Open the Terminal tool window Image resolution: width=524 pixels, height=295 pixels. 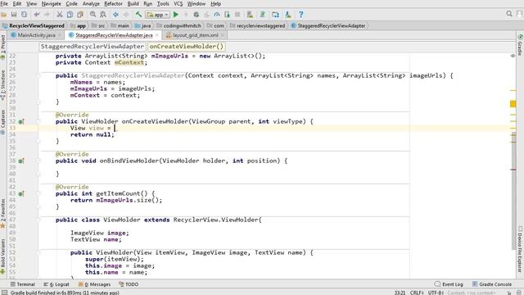[22, 284]
